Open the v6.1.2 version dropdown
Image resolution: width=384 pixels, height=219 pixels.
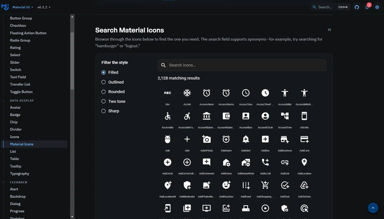click(44, 7)
